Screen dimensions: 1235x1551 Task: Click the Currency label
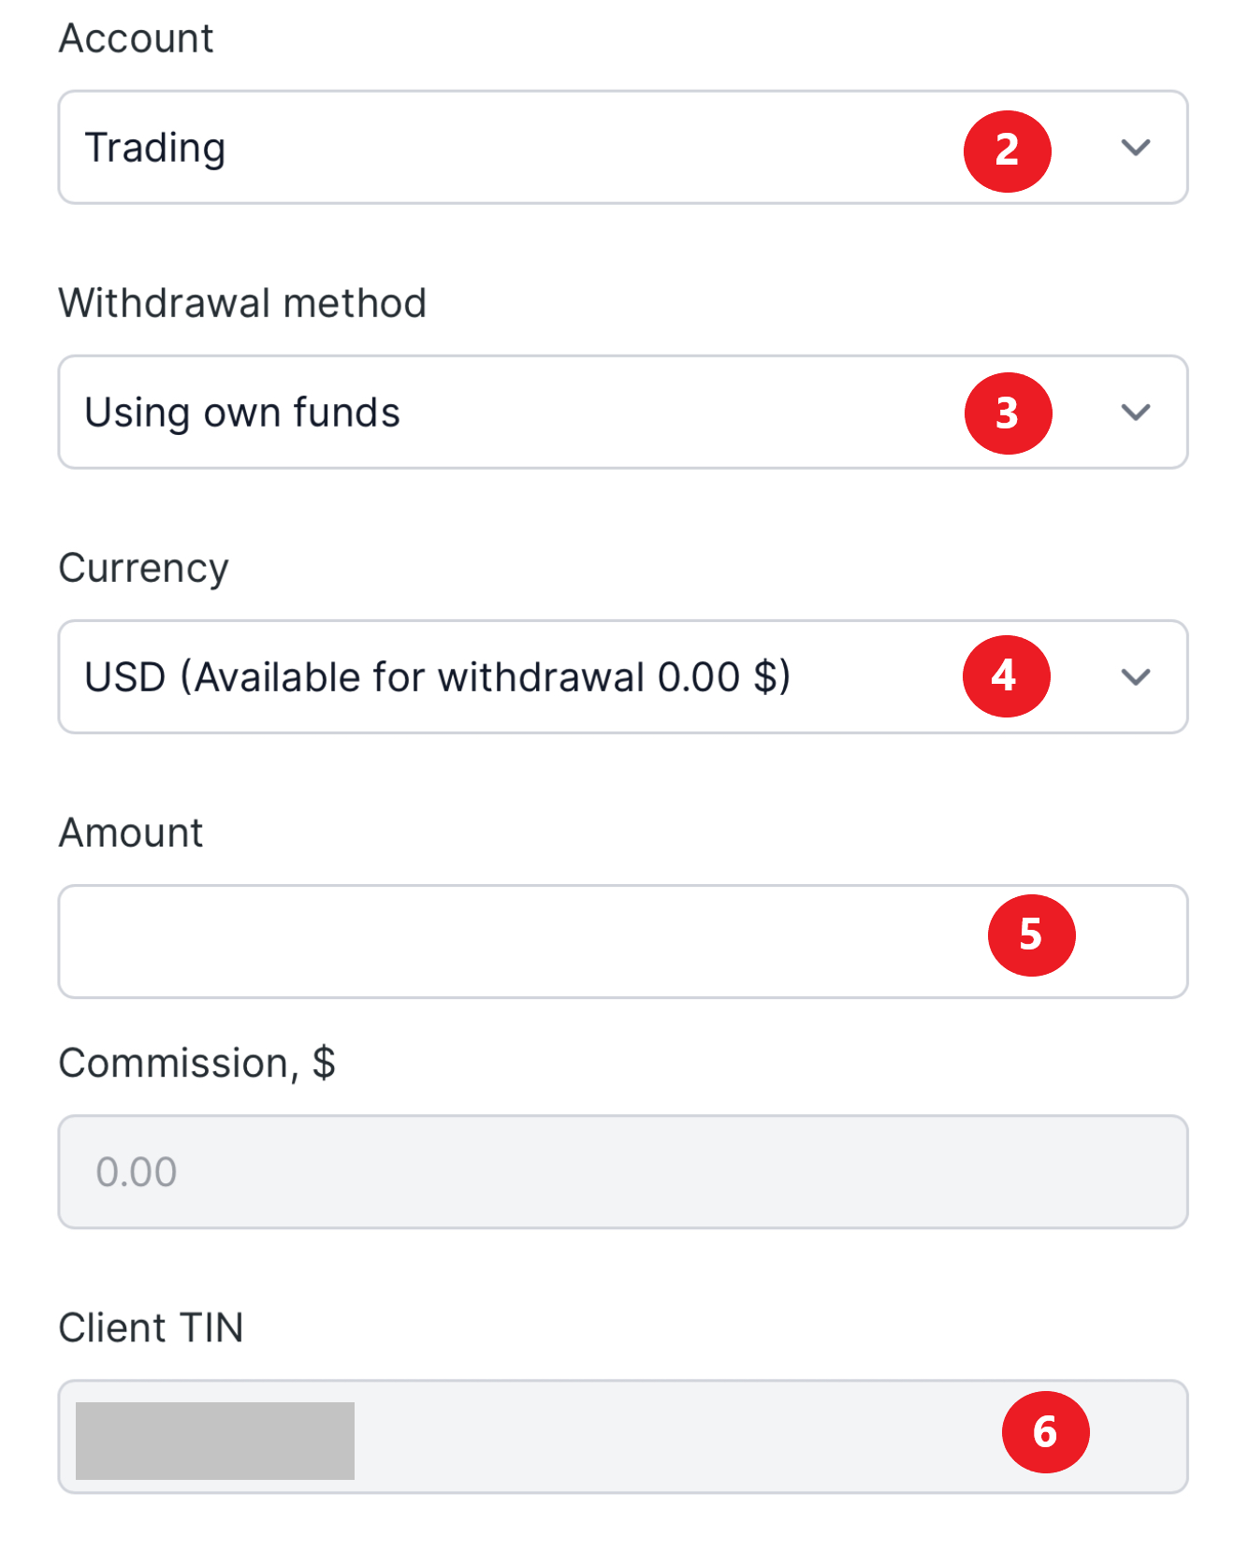click(x=143, y=569)
